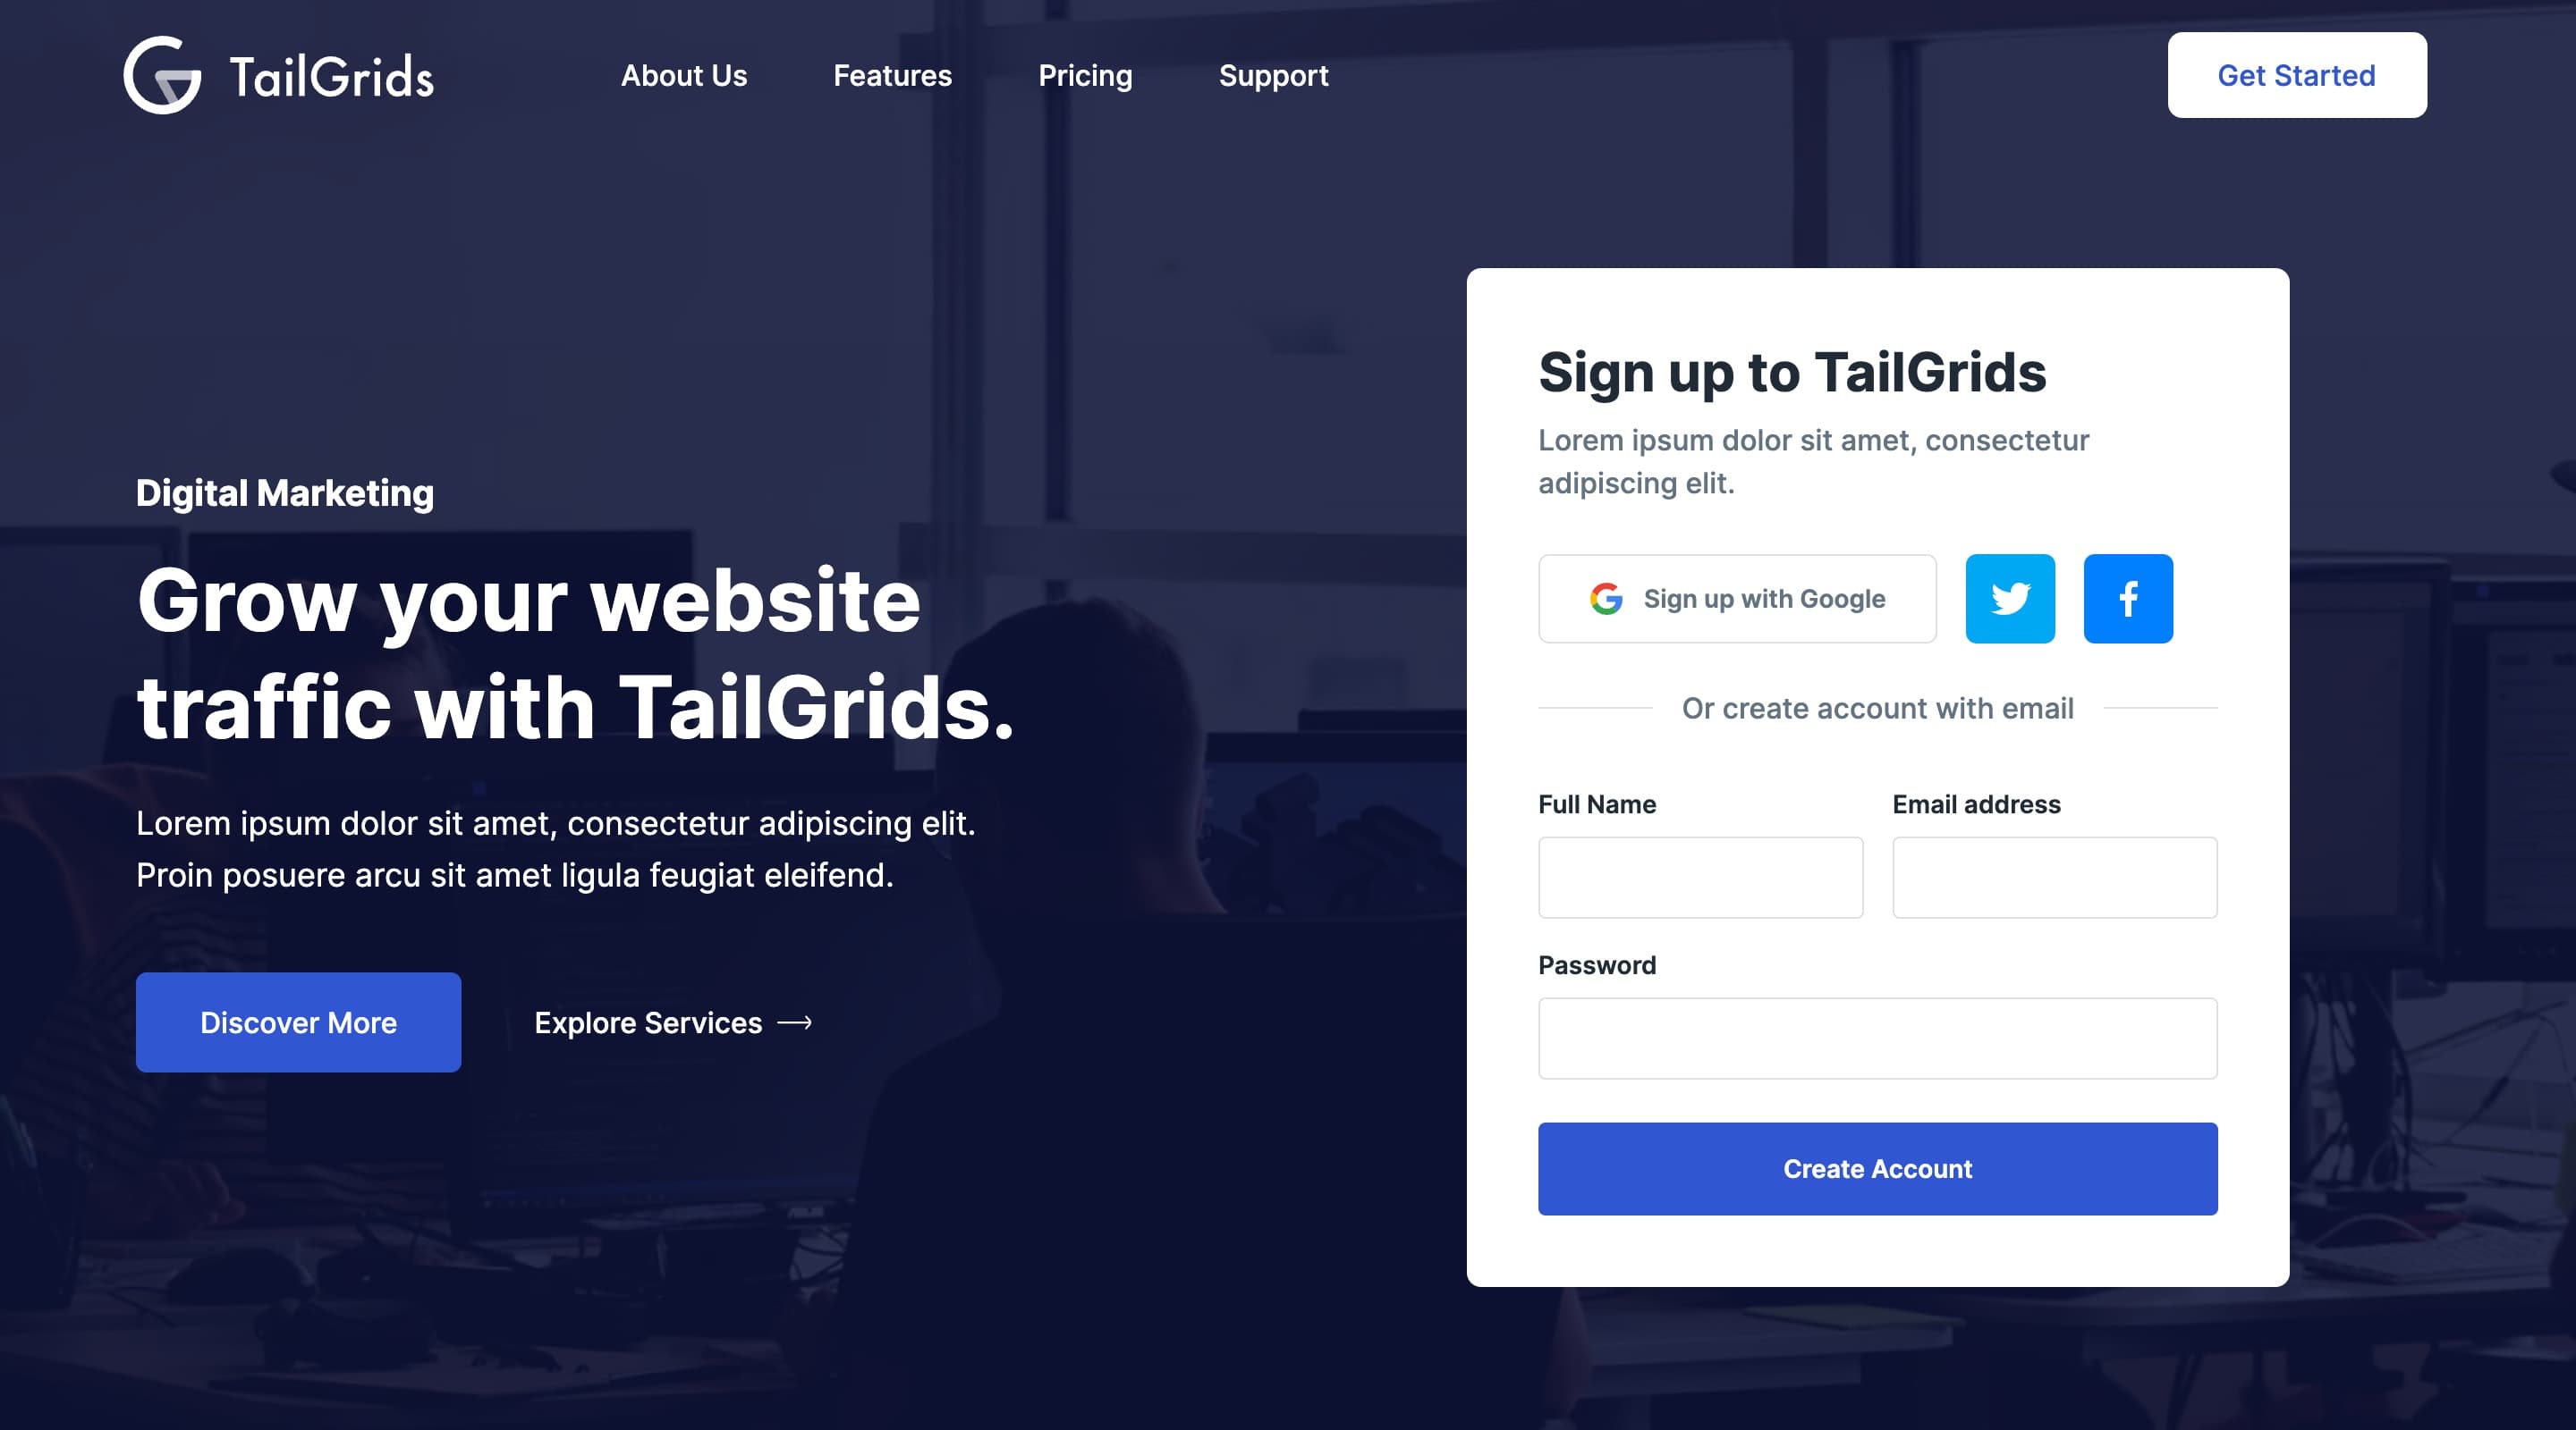This screenshot has height=1430, width=2576.
Task: Click the Password input field
Action: (1877, 1038)
